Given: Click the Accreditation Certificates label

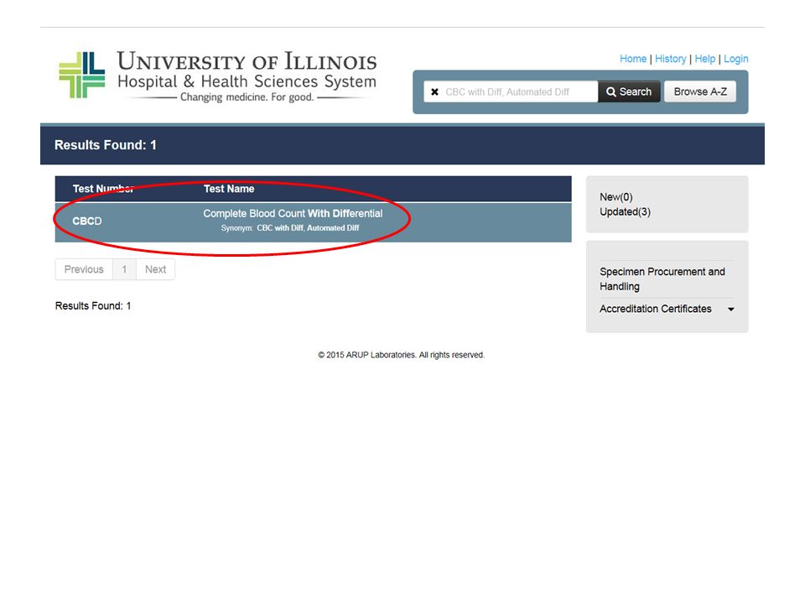Looking at the screenshot, I should pos(656,310).
